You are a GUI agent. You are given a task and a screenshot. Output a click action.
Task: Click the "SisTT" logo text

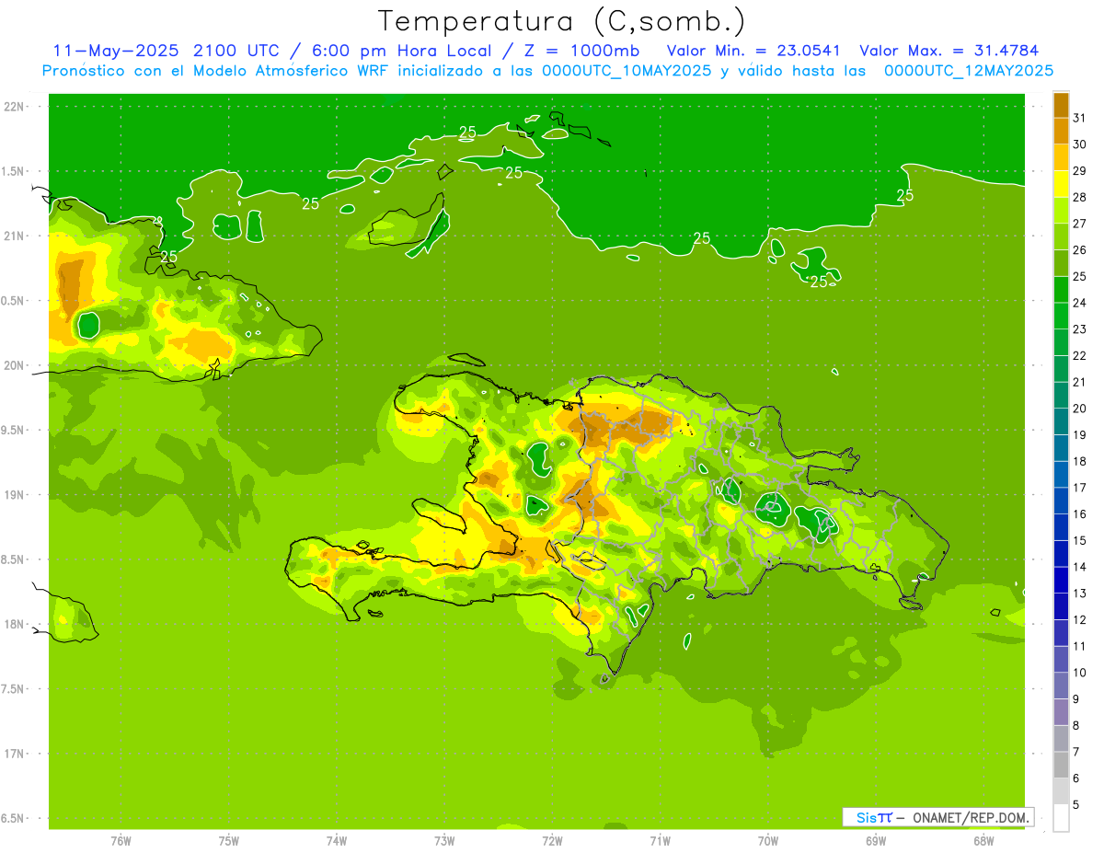click(873, 817)
